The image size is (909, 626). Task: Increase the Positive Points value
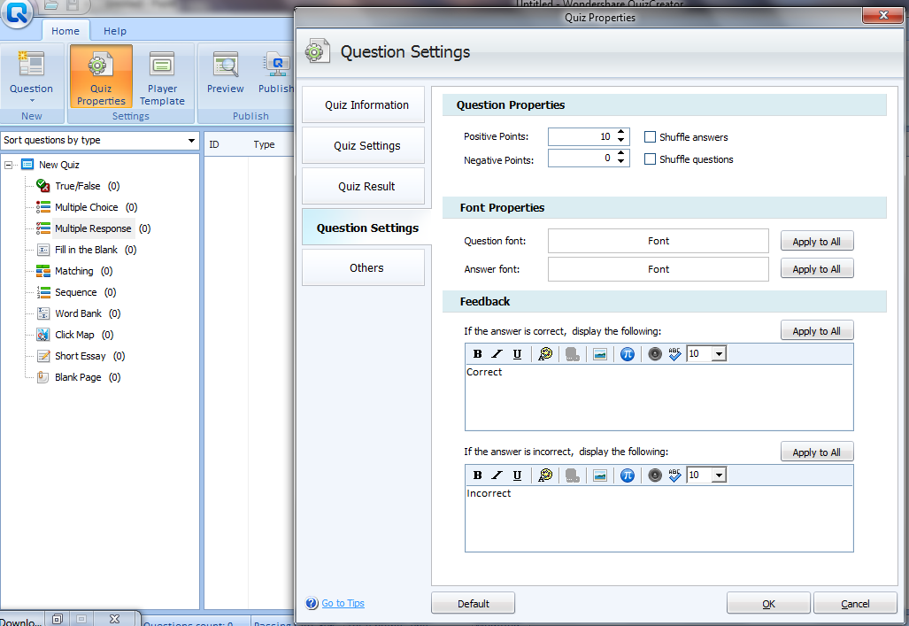point(620,132)
